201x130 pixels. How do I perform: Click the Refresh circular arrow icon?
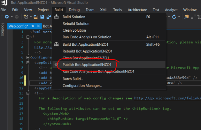point(174,17)
